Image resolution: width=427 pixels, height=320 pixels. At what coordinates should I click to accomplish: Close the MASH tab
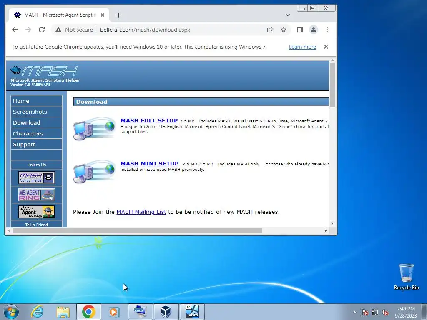103,15
